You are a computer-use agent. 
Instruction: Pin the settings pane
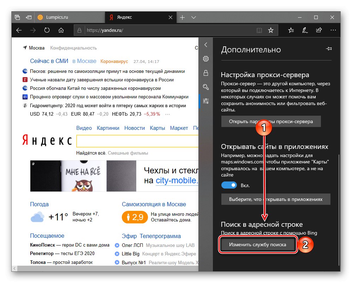[329, 48]
